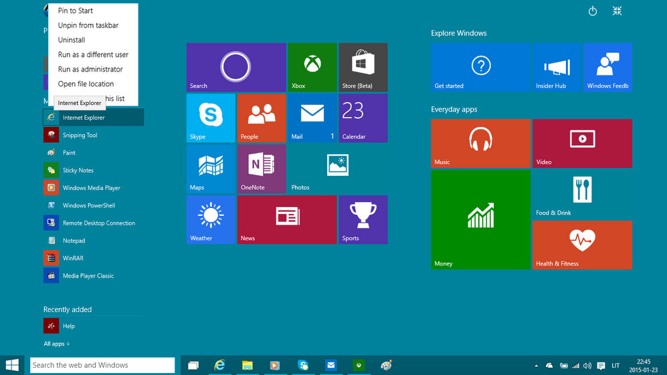Open the Store (Beta) tile

363,67
